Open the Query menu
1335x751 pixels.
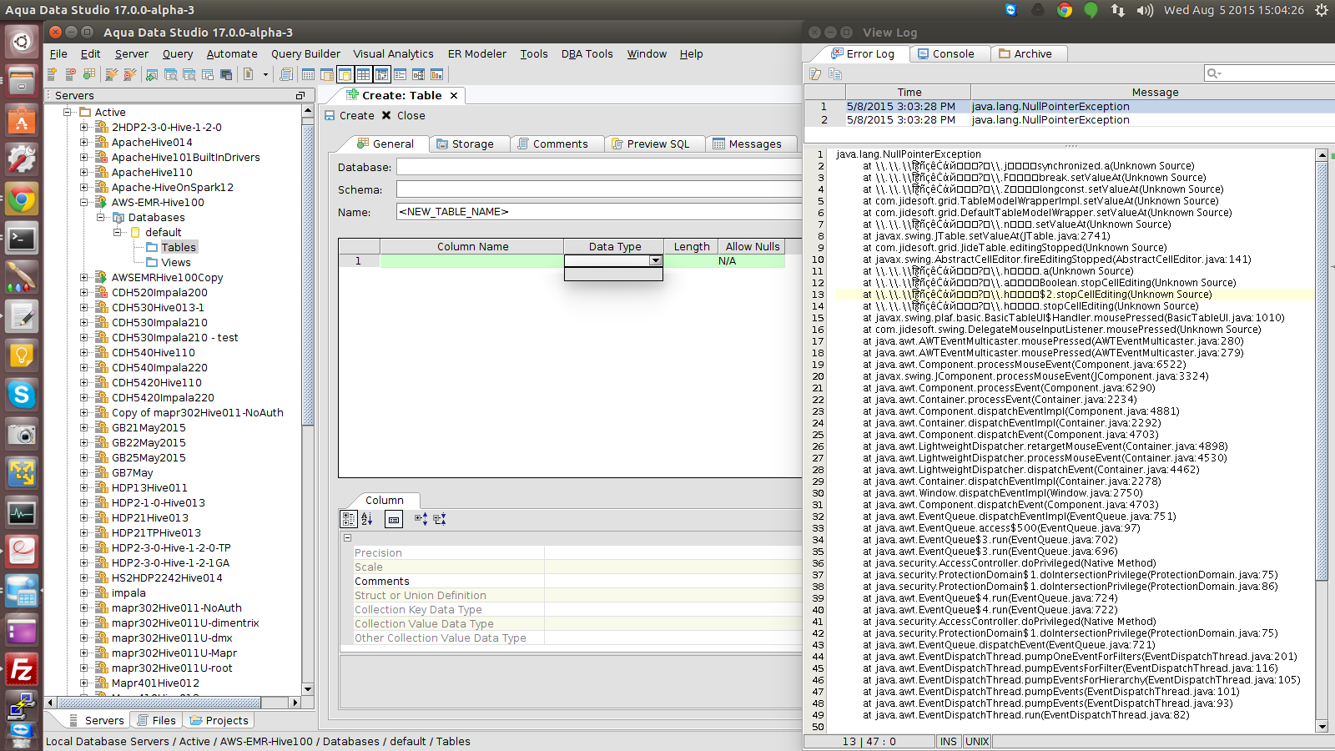coord(178,54)
